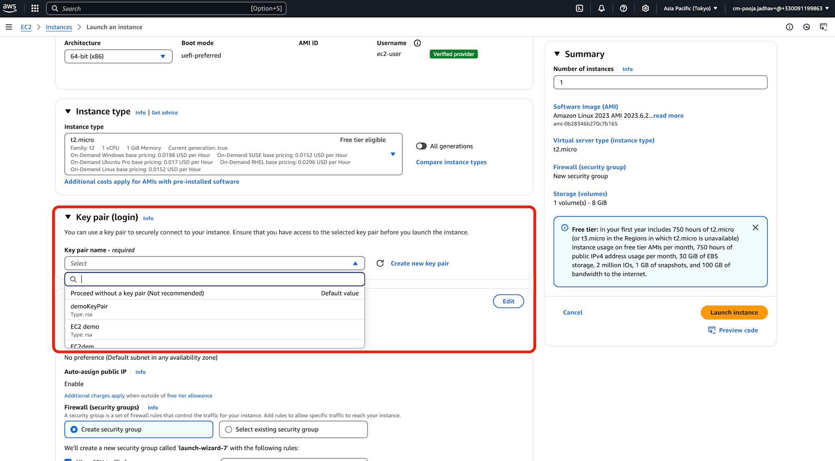
Task: Open the Asia Pacific (Tokyo) region menu
Action: pyautogui.click(x=691, y=8)
